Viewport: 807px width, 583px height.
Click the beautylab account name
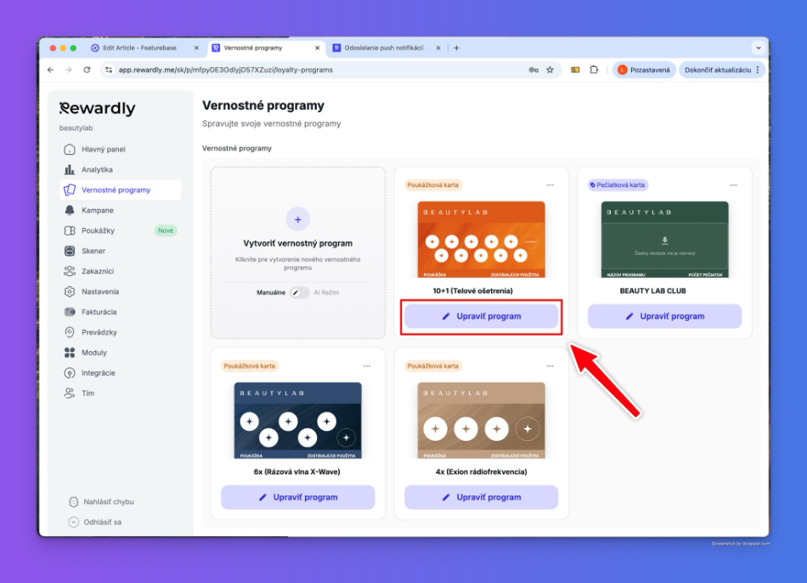tap(76, 127)
